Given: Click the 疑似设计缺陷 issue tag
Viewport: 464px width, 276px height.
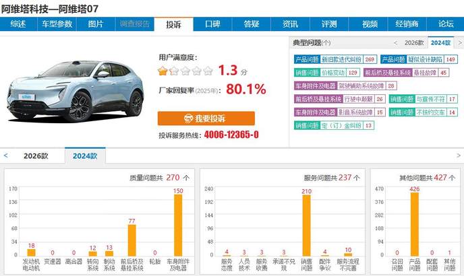Looking at the screenshot, I should click(428, 59).
